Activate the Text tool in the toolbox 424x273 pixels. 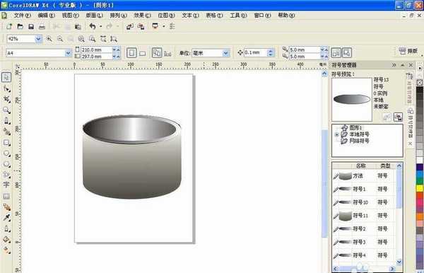point(6,185)
